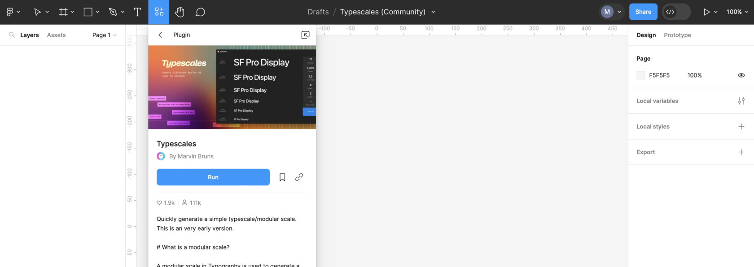Copy link to Typescales plugin
The width and height of the screenshot is (754, 267).
tap(299, 177)
